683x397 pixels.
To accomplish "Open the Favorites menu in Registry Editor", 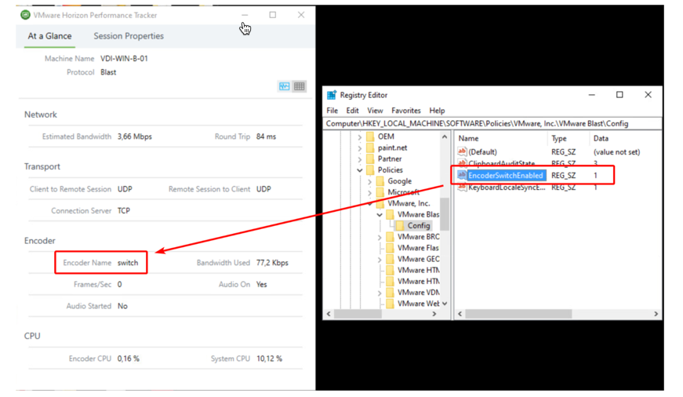I will point(405,111).
